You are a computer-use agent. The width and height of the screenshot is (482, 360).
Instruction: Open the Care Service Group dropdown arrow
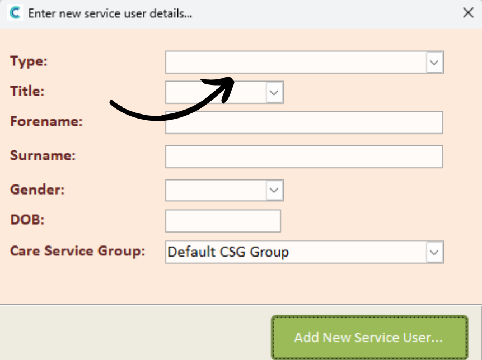coord(434,252)
